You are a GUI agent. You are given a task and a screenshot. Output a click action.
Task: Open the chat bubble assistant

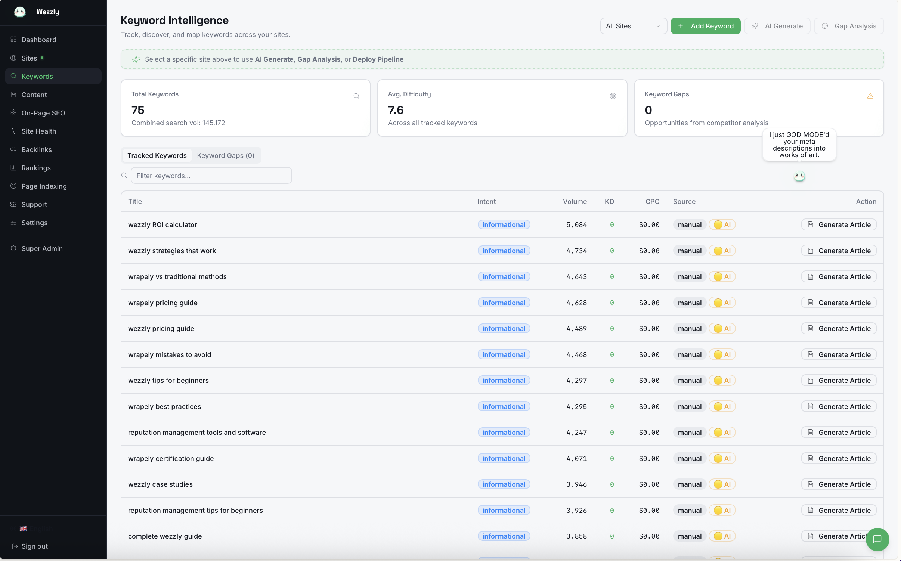[x=877, y=539]
